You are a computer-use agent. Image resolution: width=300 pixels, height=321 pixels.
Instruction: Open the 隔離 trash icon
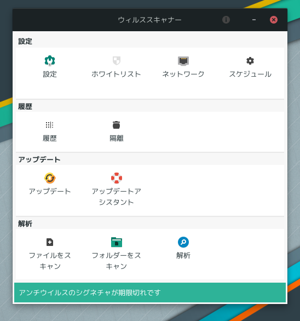[117, 125]
